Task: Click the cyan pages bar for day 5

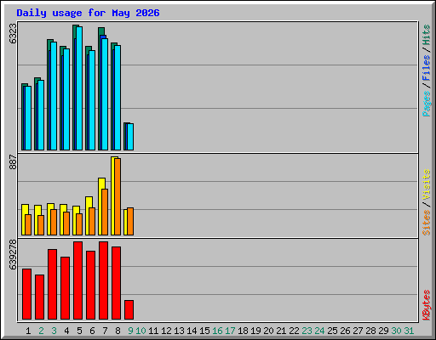Action: pyautogui.click(x=79, y=88)
